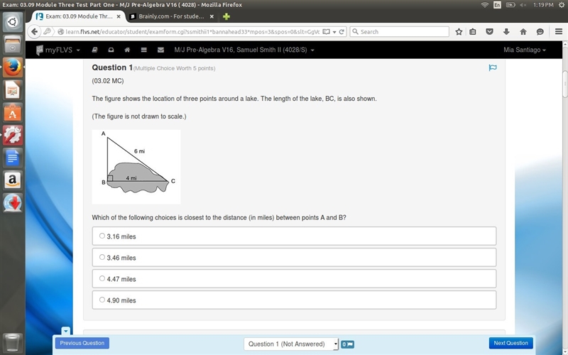This screenshot has width=568, height=355.
Task: Open the Firefox hamburger menu
Action: tap(559, 32)
